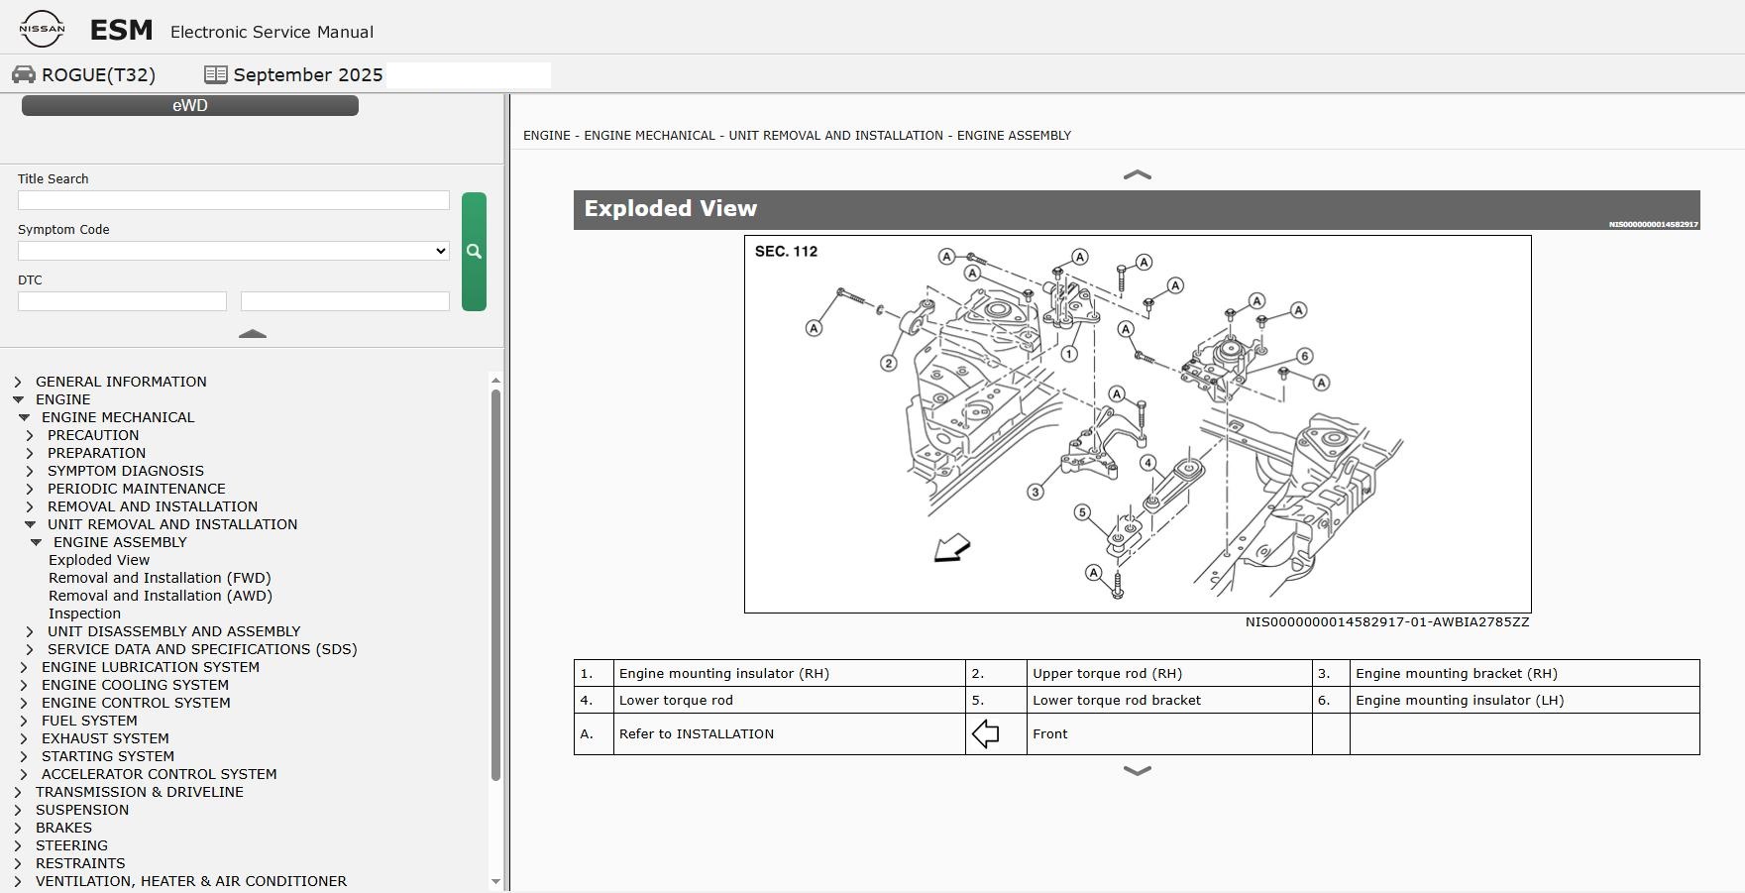
Task: Collapse the ENGINE MECHANICAL arrow
Action: tap(24, 417)
